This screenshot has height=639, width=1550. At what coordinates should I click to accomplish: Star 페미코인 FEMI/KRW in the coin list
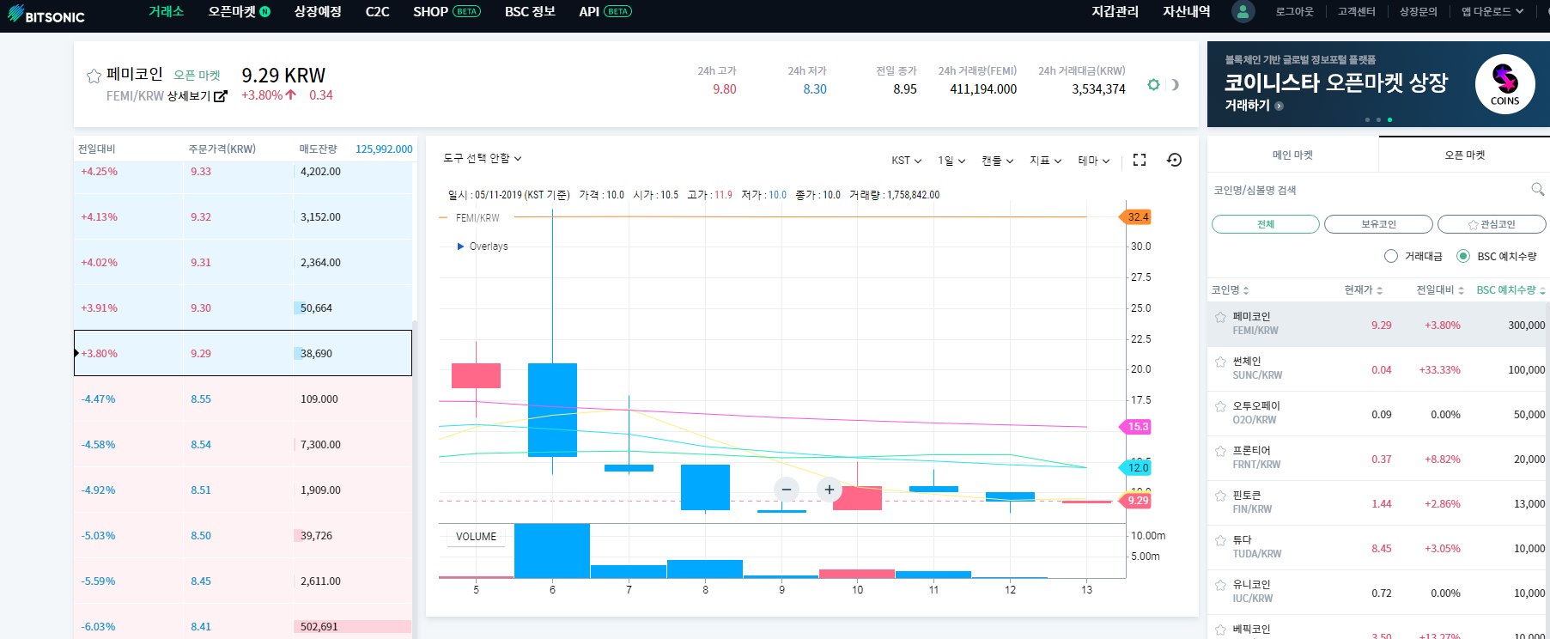coord(1220,318)
